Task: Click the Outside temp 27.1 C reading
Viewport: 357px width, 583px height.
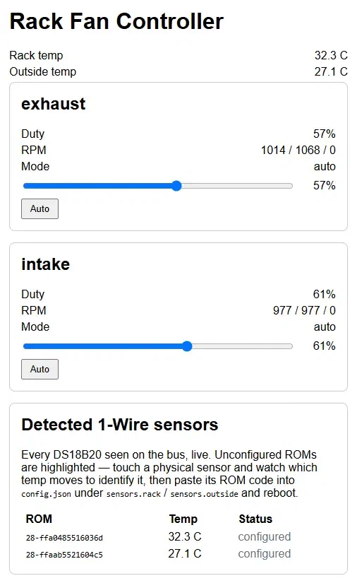Action: click(331, 71)
